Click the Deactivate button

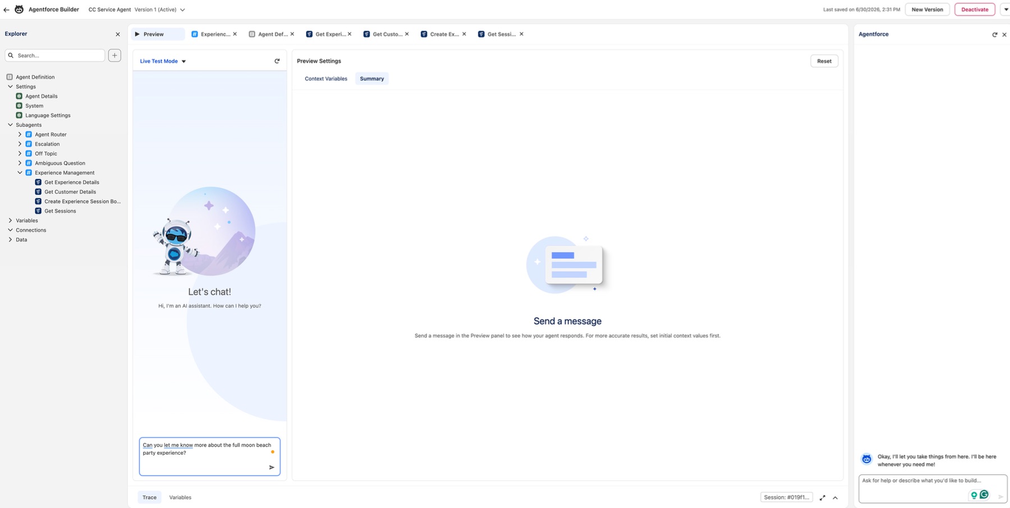(x=975, y=10)
